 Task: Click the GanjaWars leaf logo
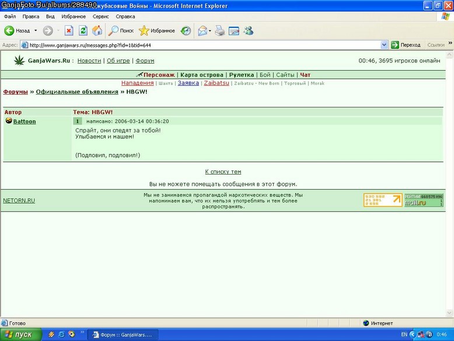click(19, 60)
